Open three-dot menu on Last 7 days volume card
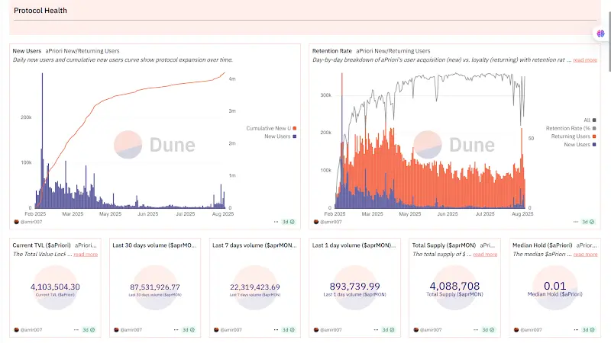 tap(276, 330)
